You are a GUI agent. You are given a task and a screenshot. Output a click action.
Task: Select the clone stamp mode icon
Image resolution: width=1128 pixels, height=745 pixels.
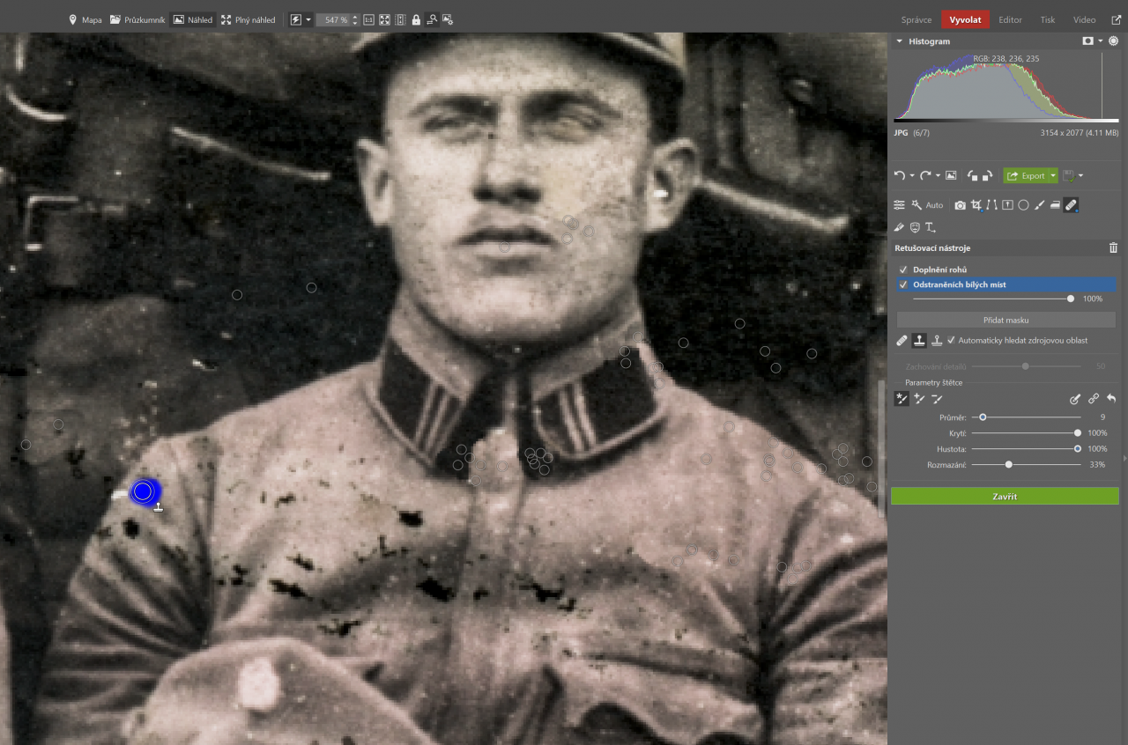[x=918, y=340]
